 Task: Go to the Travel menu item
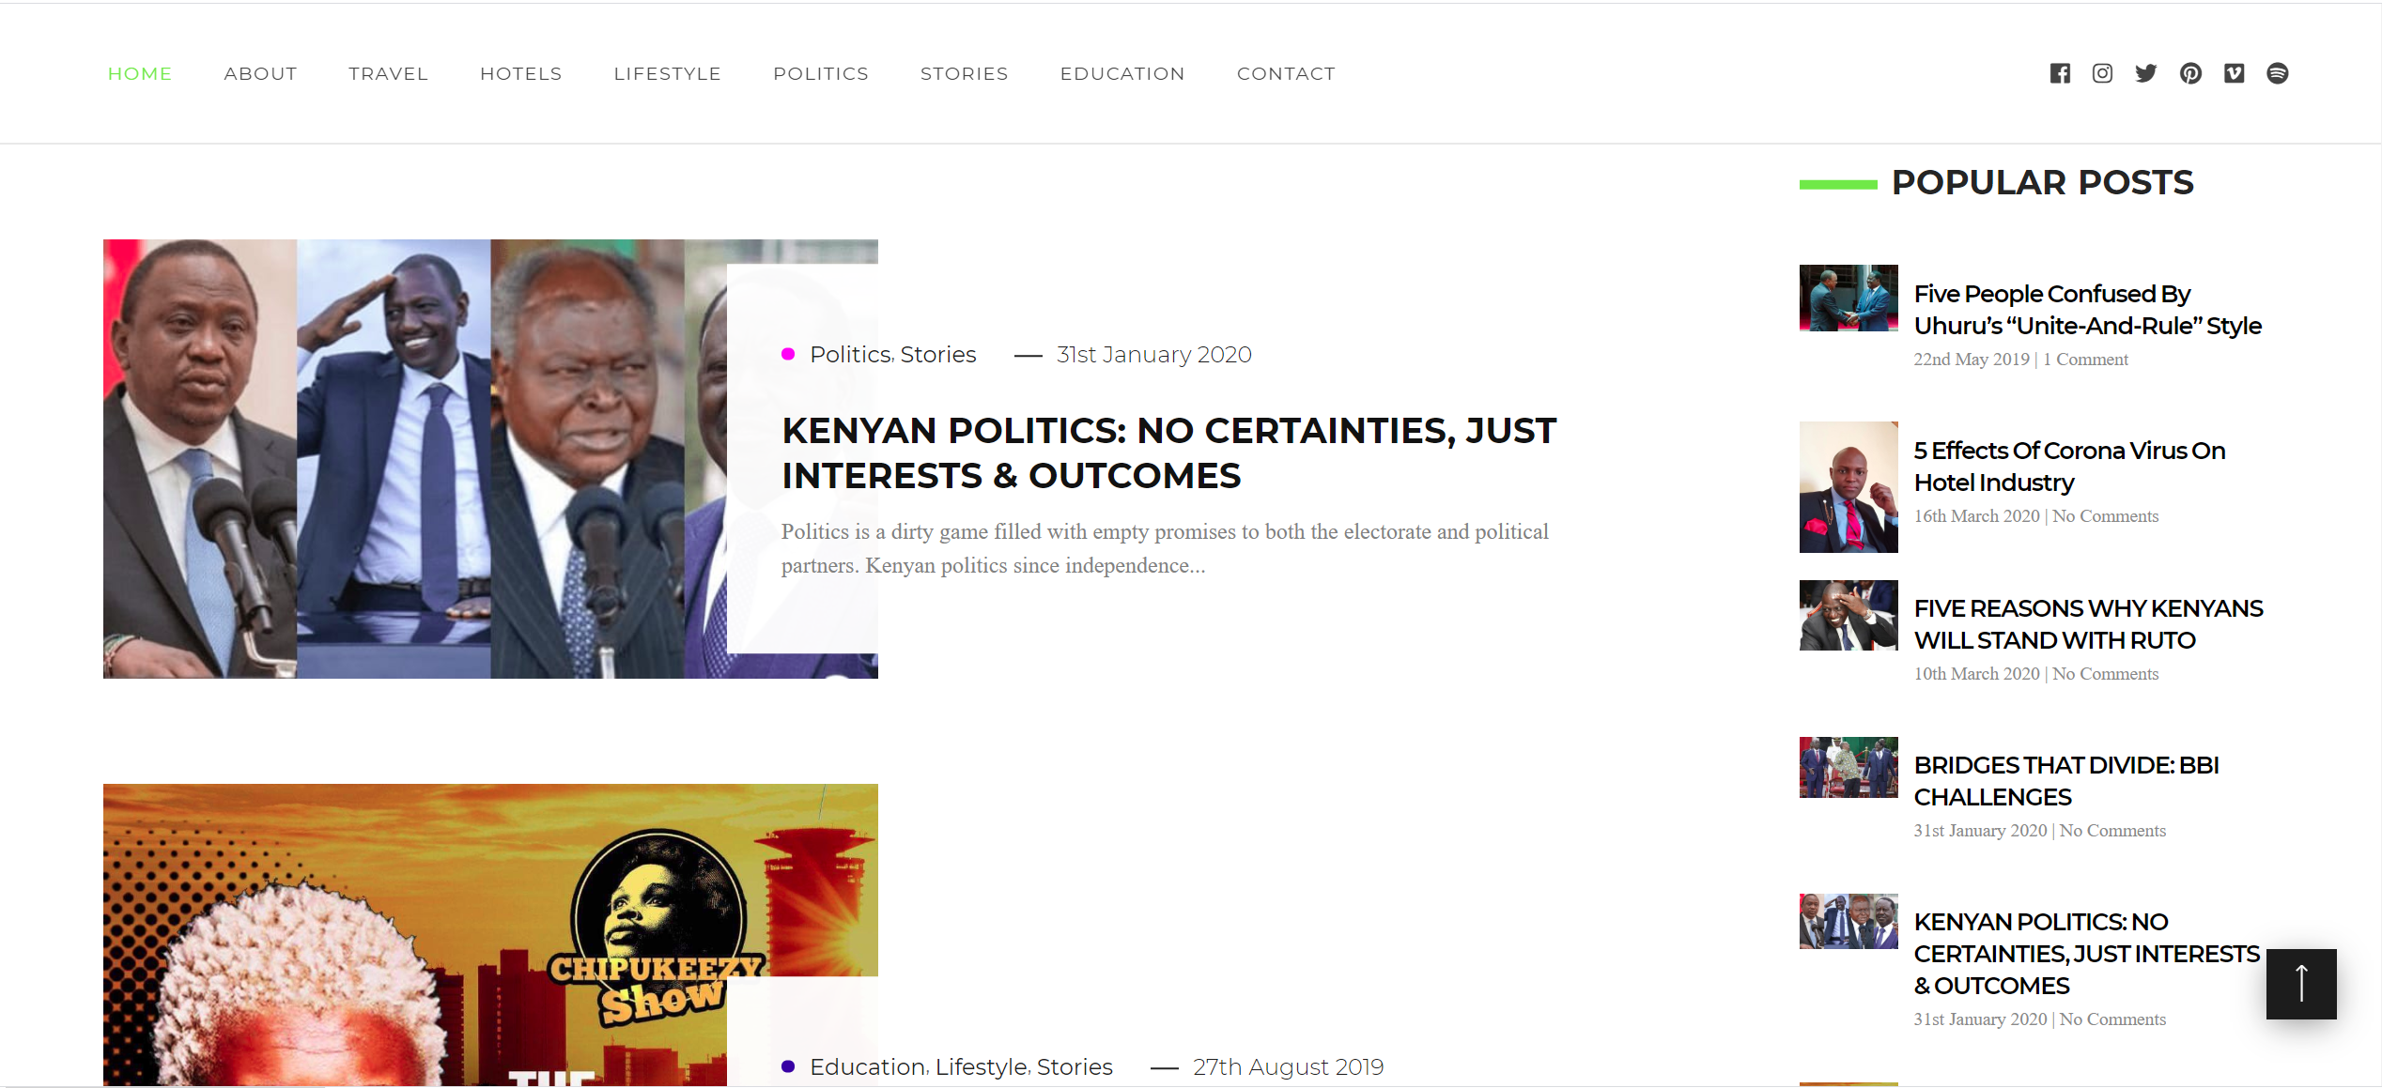coord(388,73)
